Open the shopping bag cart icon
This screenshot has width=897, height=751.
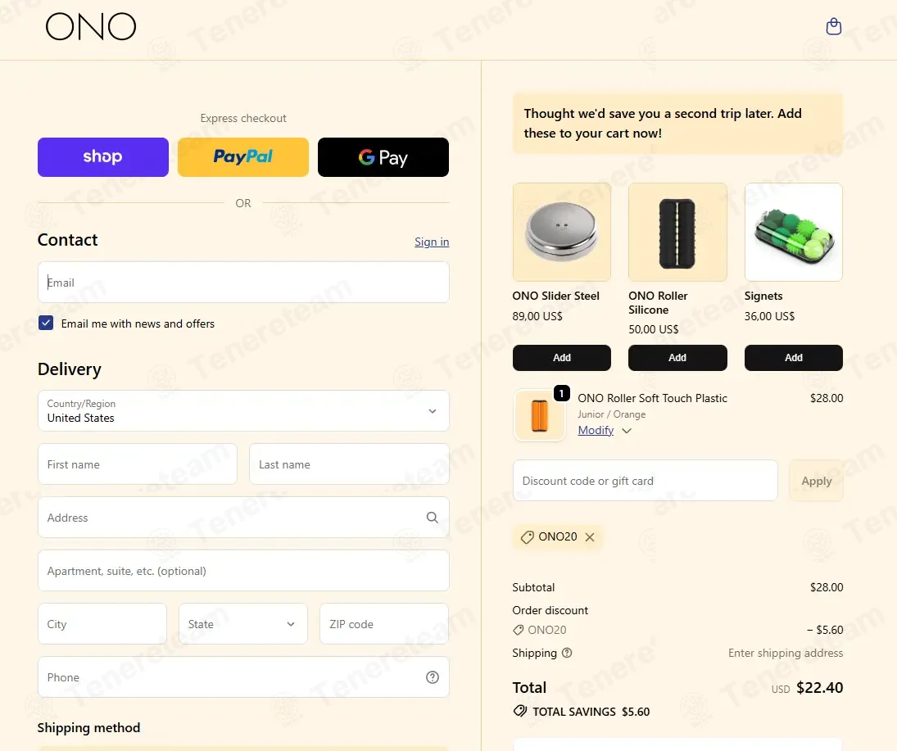coord(833,26)
